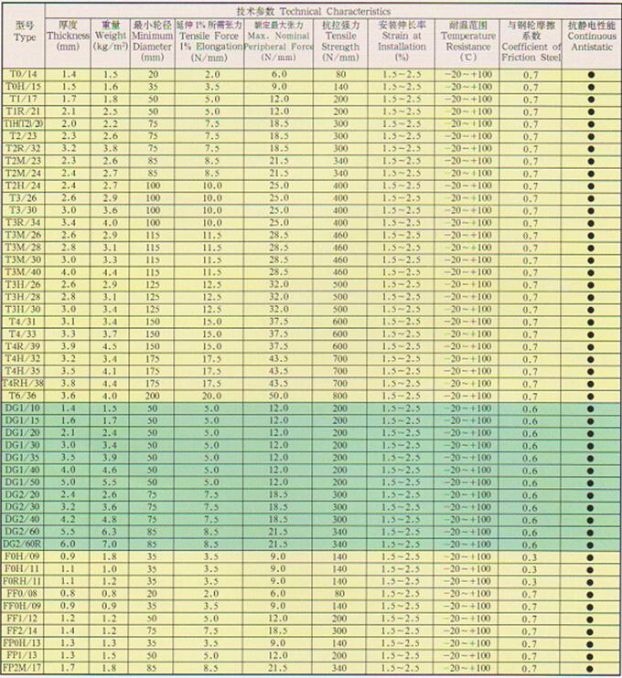Click the 800 tensile strength value
Screen dimensions: 622x678
pyautogui.click(x=340, y=397)
